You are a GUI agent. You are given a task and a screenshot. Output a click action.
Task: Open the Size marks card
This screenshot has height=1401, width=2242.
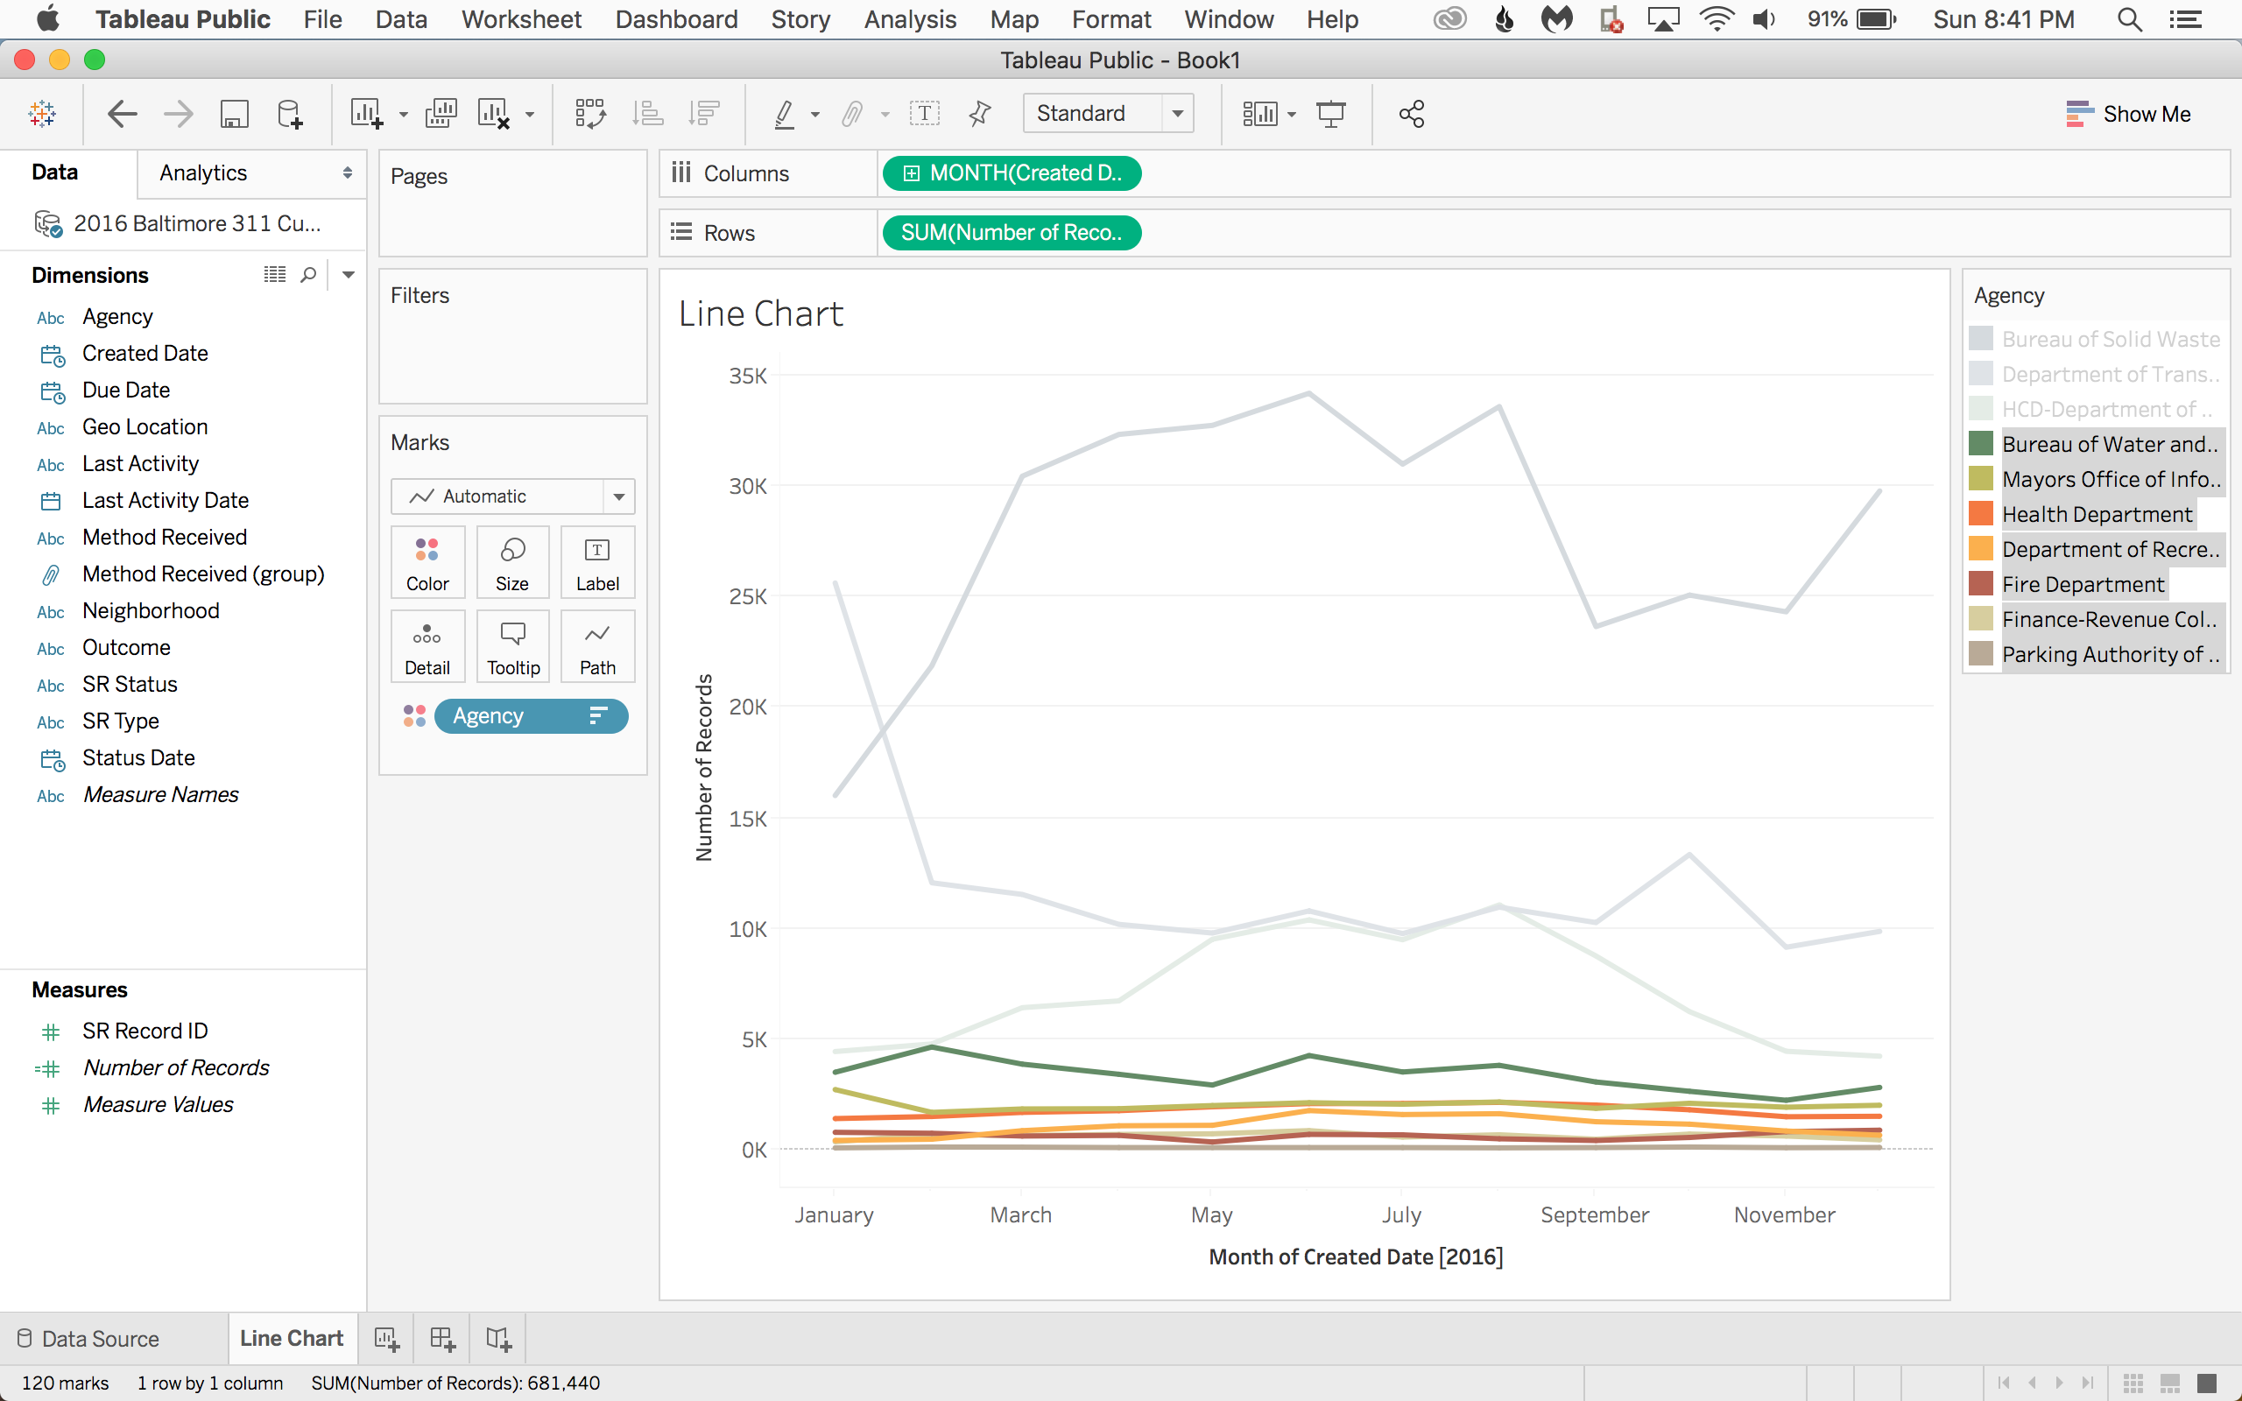coord(512,562)
